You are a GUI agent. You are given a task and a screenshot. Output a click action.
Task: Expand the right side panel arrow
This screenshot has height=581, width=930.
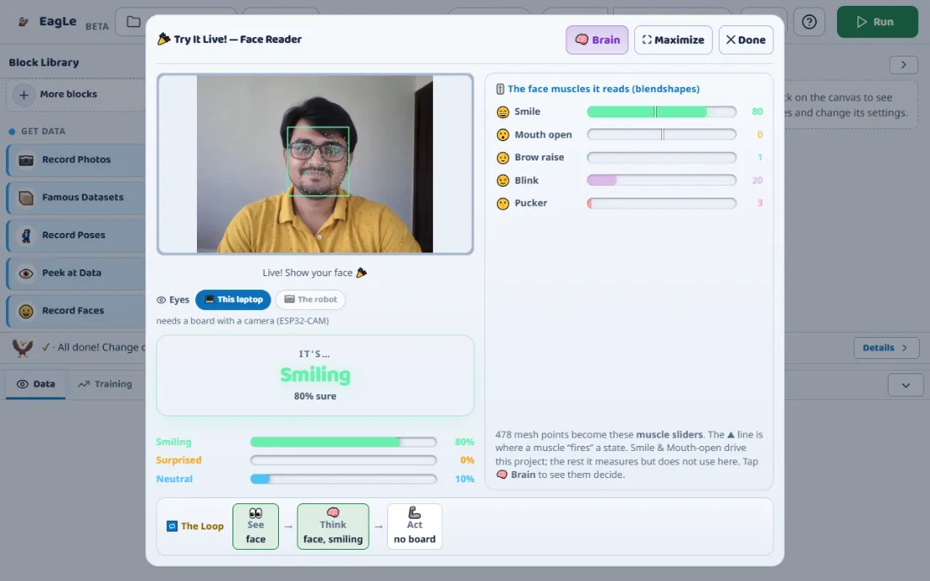click(x=903, y=64)
